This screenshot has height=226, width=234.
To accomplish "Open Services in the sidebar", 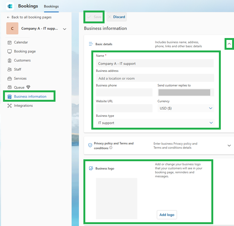I will pyautogui.click(x=20, y=78).
